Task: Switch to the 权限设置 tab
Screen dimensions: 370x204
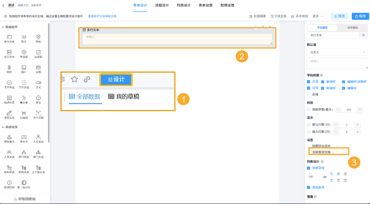Action: (x=227, y=5)
